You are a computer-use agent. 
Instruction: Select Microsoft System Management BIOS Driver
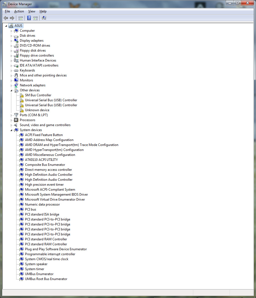pyautogui.click(x=56, y=195)
